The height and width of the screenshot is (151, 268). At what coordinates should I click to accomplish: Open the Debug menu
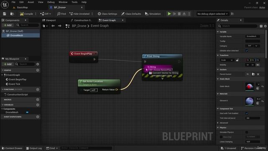[x=51, y=2]
